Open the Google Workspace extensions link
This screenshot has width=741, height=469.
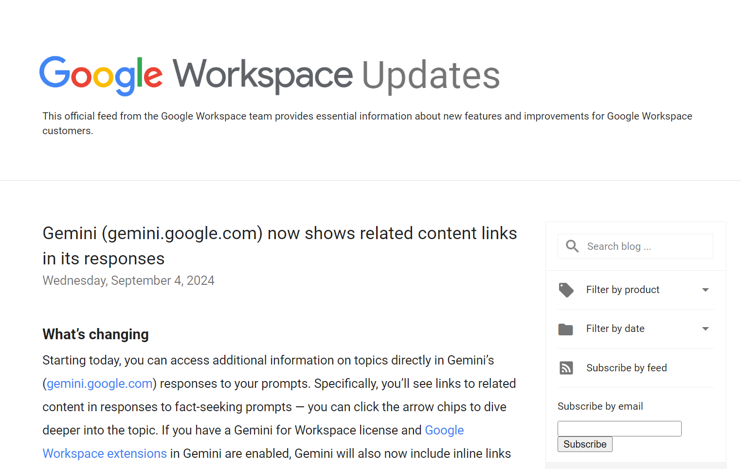point(105,453)
